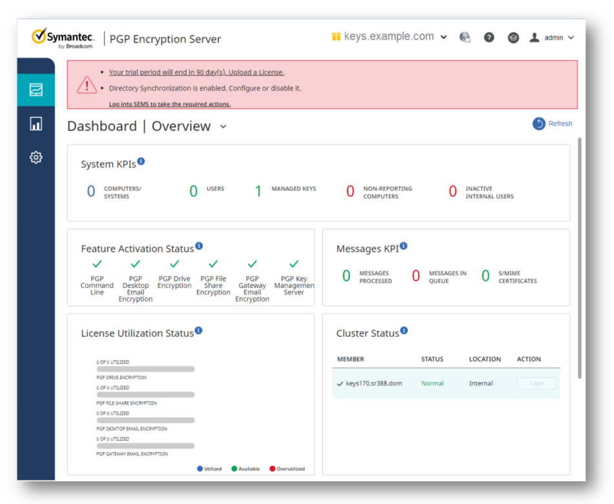Click the ACTION column header
The image size is (614, 504).
tap(529, 359)
